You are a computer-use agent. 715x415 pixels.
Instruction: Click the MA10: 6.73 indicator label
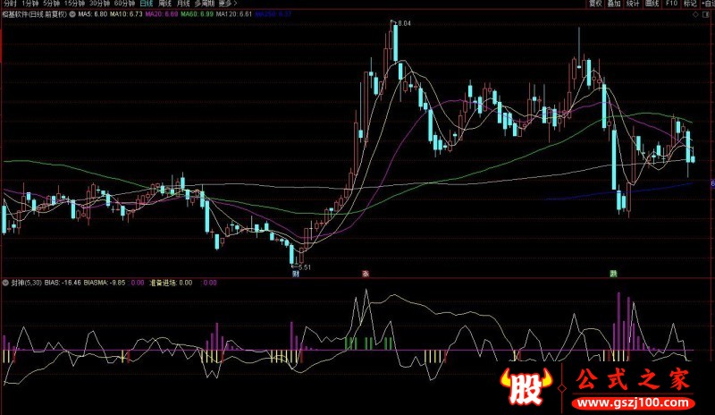point(126,14)
